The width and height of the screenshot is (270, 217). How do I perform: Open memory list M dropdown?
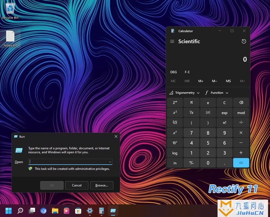pos(242,81)
